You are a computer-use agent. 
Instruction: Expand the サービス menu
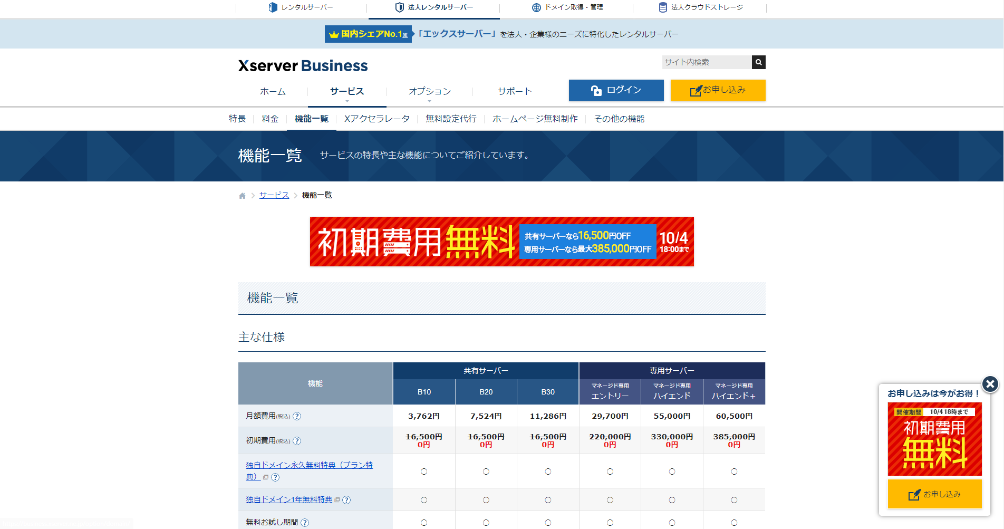347,91
